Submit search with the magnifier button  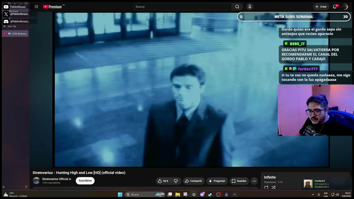[x=237, y=7]
